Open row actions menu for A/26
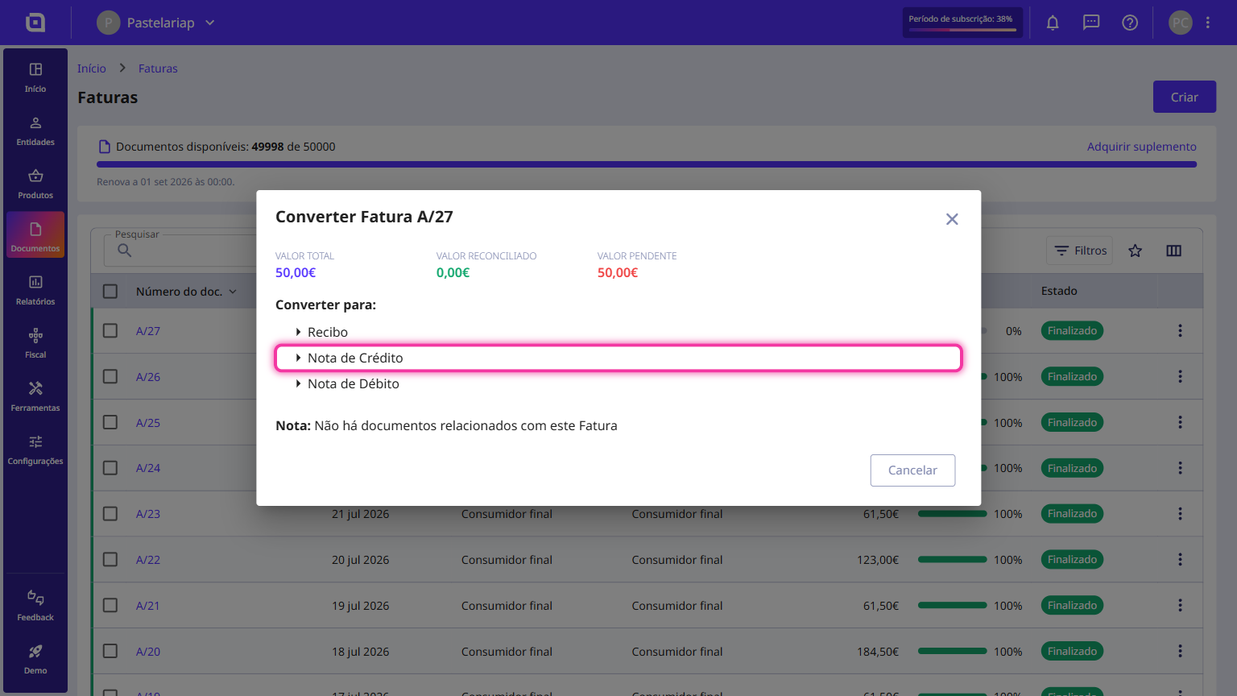 point(1180,376)
